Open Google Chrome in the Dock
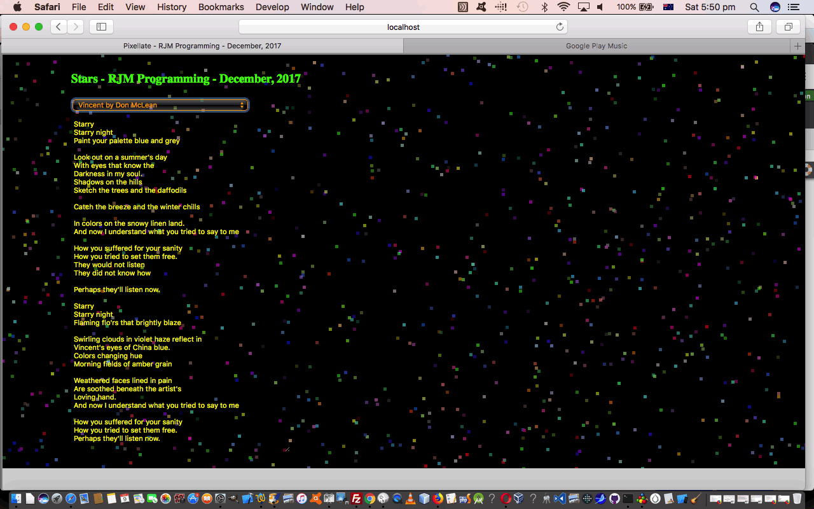Image resolution: width=814 pixels, height=509 pixels. tap(370, 498)
